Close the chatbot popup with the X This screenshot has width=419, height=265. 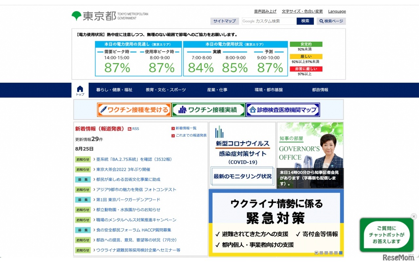pos(414,216)
